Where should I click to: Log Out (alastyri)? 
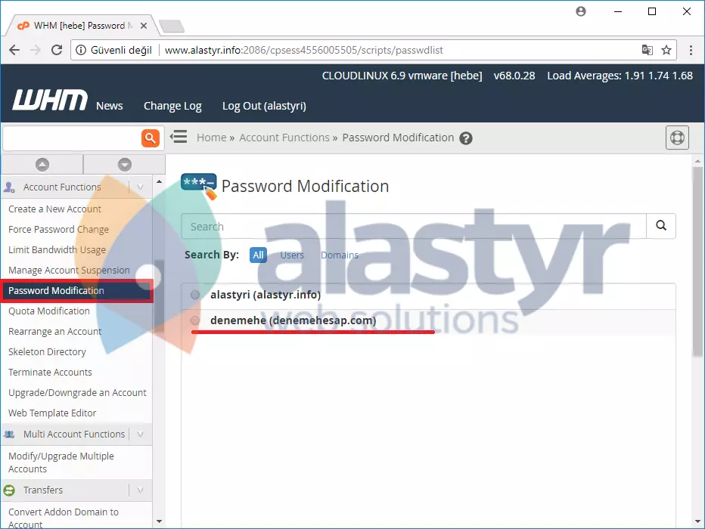[x=264, y=106]
